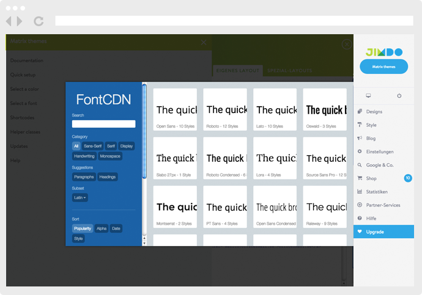Open Help item in Matrix themes menu
This screenshot has height=295, width=422.
15,161
